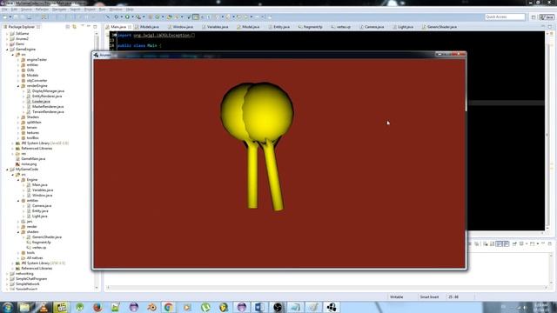
Task: Select Loader.java in renderEngine
Action: [x=41, y=102]
